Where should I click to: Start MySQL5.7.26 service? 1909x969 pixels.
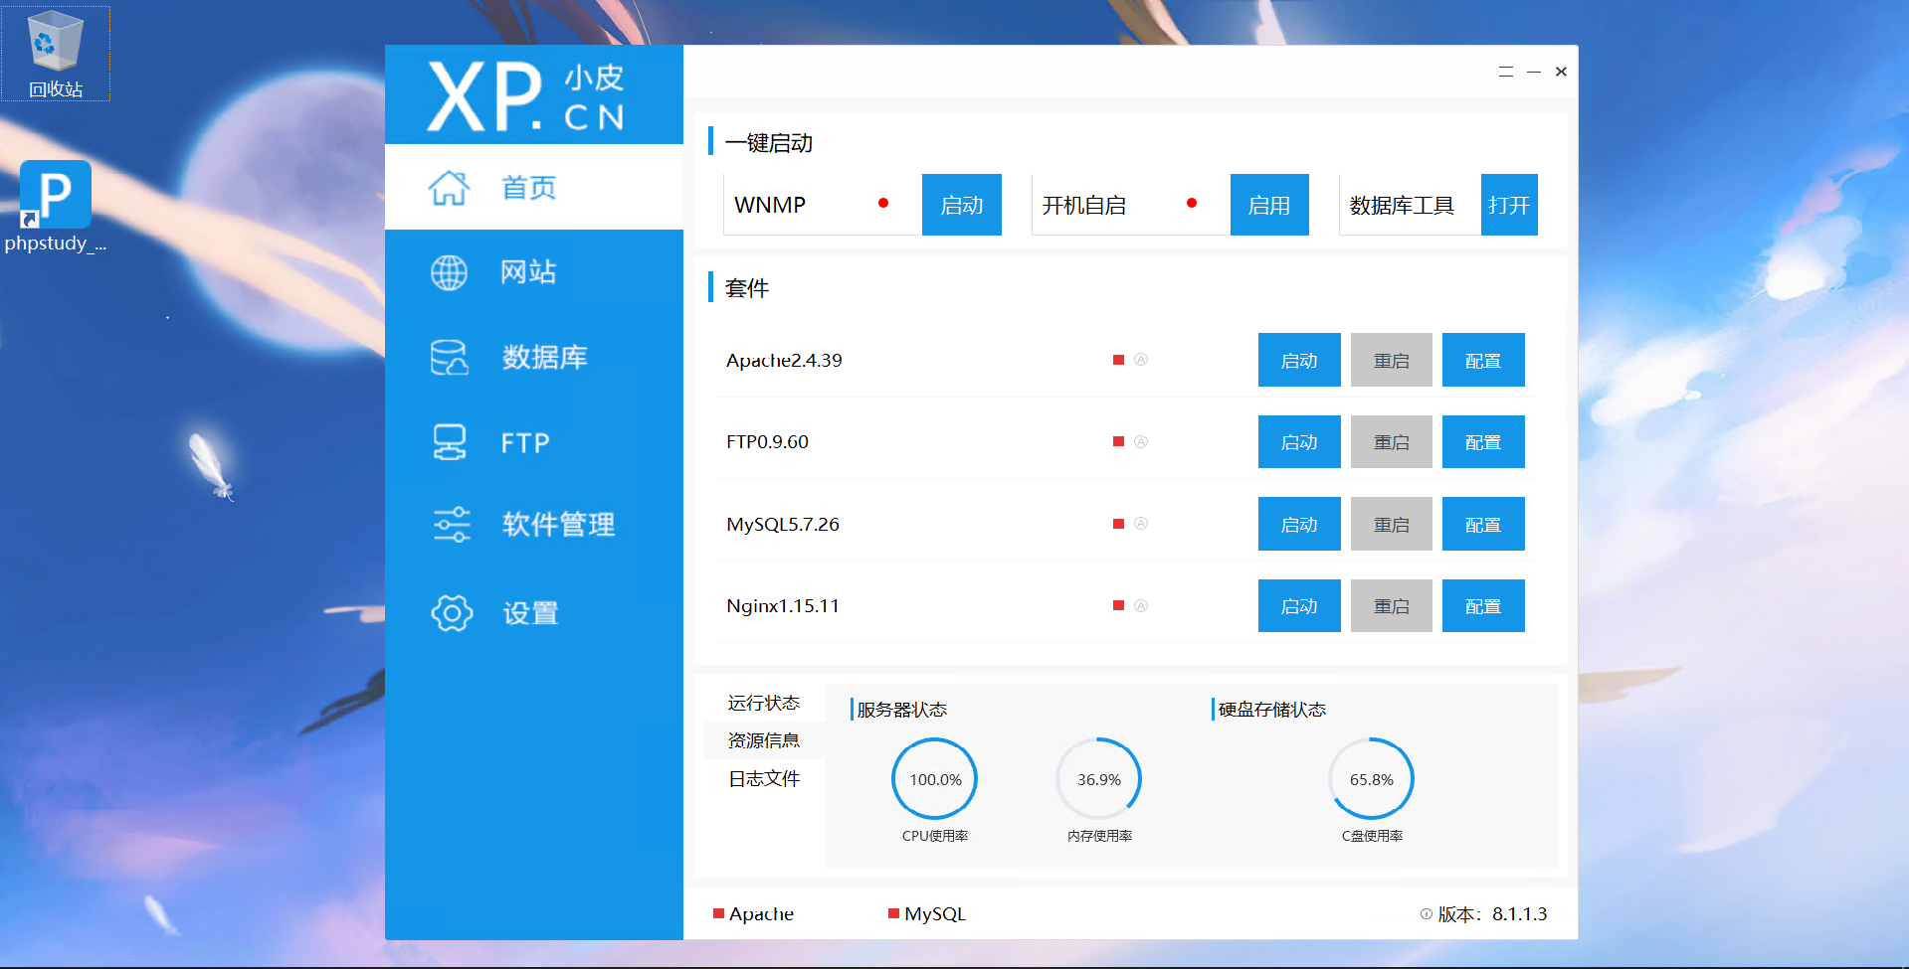pyautogui.click(x=1299, y=524)
